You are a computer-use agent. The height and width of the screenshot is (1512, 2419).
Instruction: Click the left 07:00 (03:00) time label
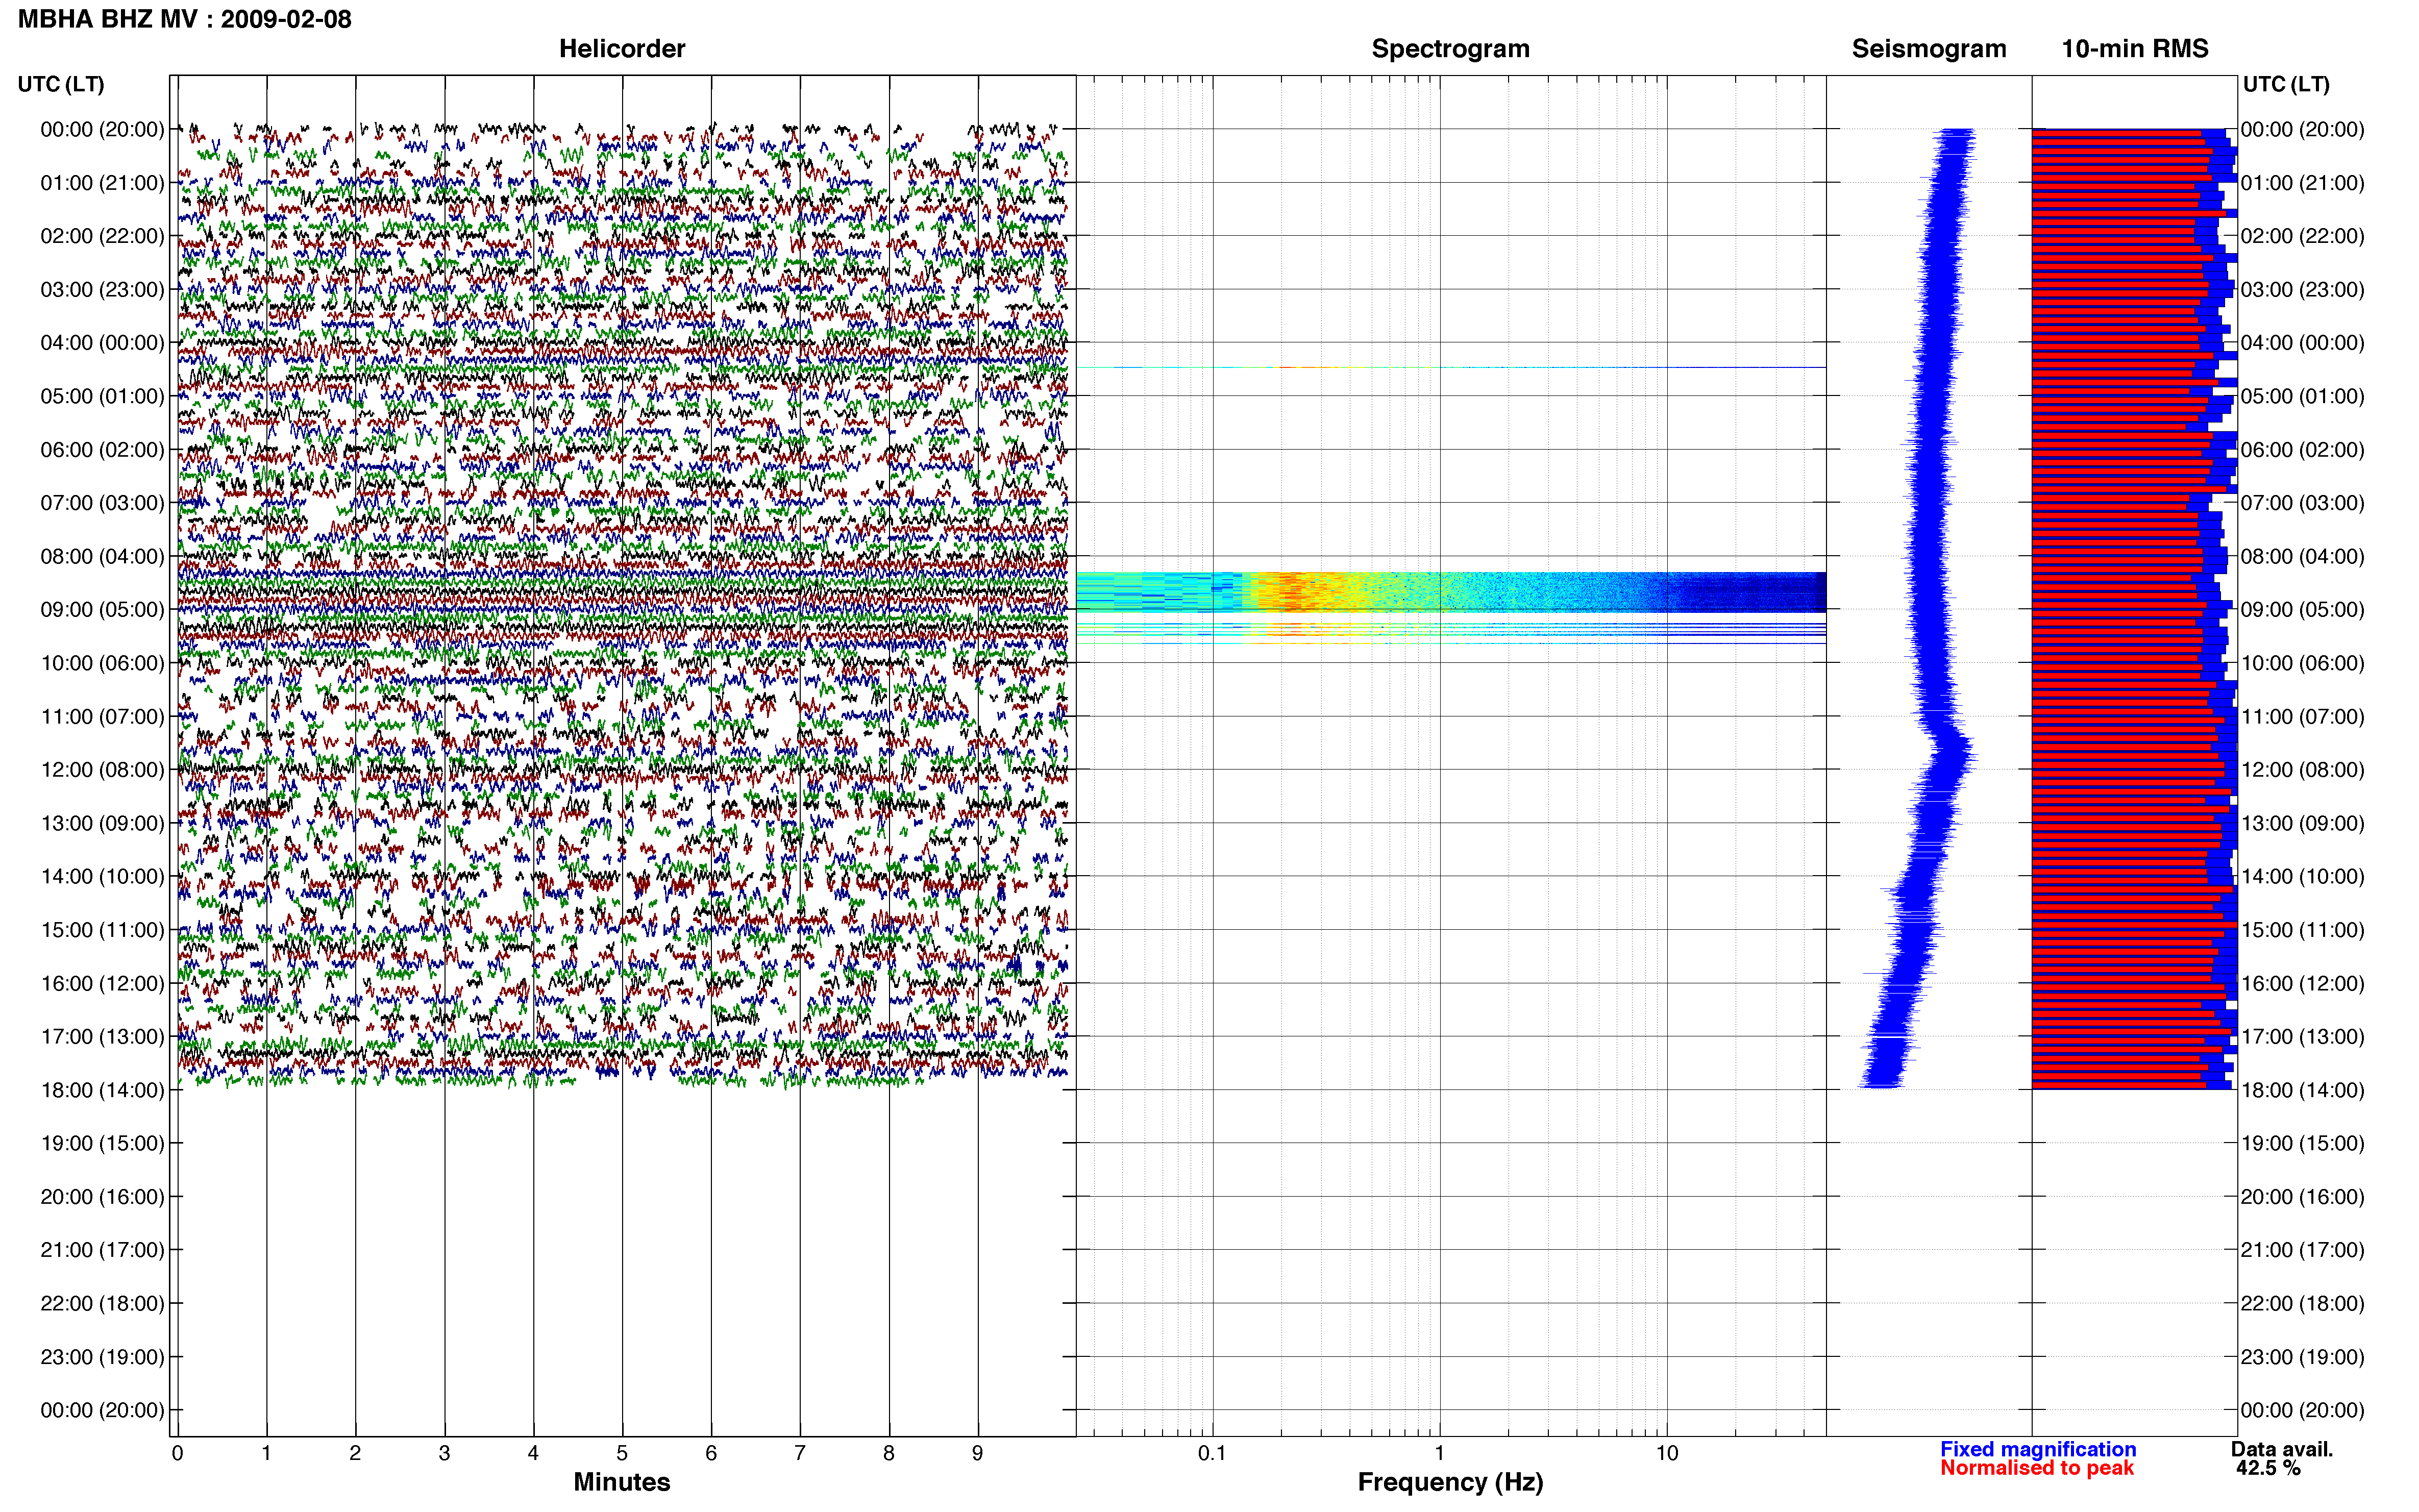coord(102,503)
